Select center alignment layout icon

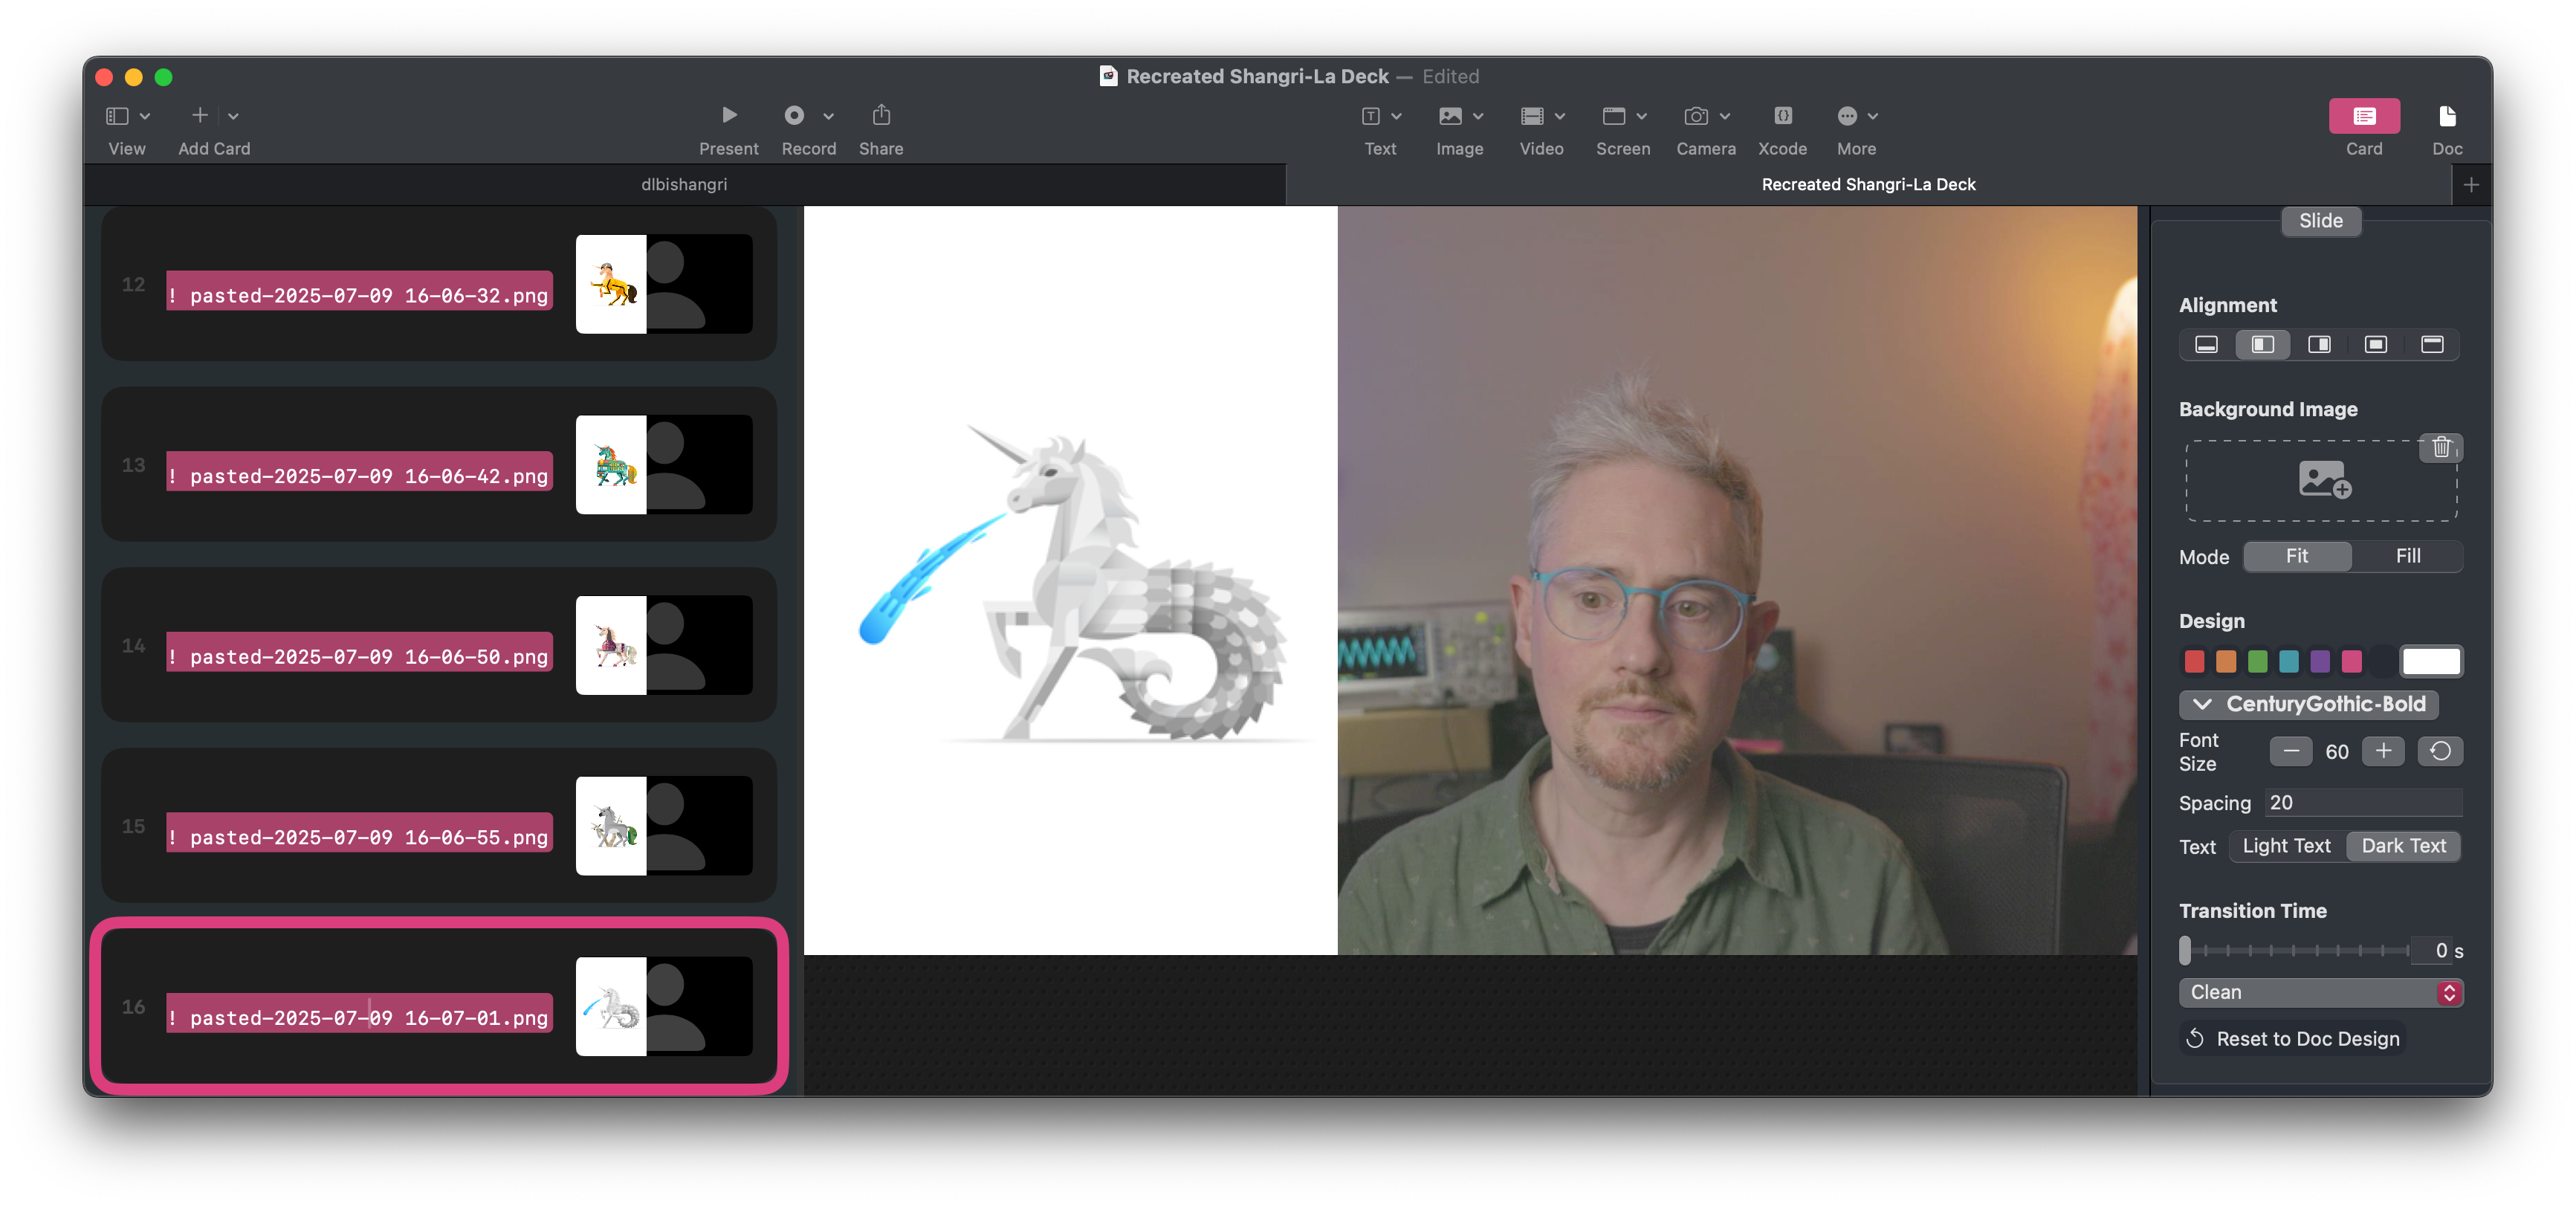[x=2375, y=345]
